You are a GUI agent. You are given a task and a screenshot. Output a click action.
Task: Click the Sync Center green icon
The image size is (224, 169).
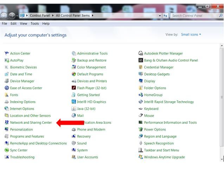coord(7,150)
